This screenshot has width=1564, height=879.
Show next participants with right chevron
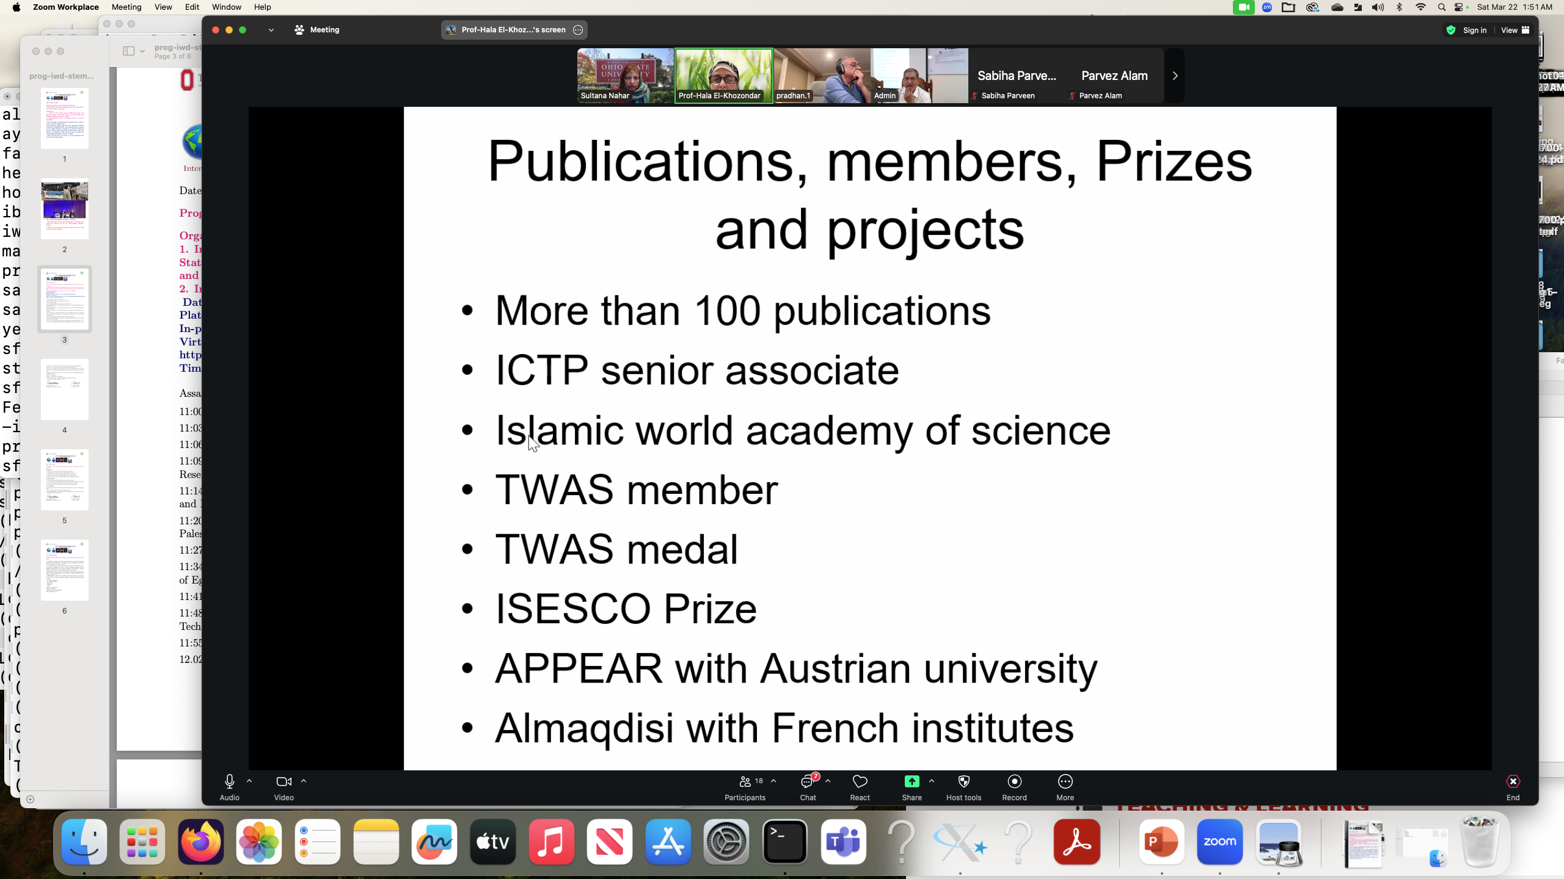pos(1174,76)
